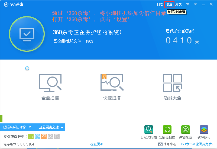
Task: Open 360为什么能保持免费? message link
Action: coord(197,144)
